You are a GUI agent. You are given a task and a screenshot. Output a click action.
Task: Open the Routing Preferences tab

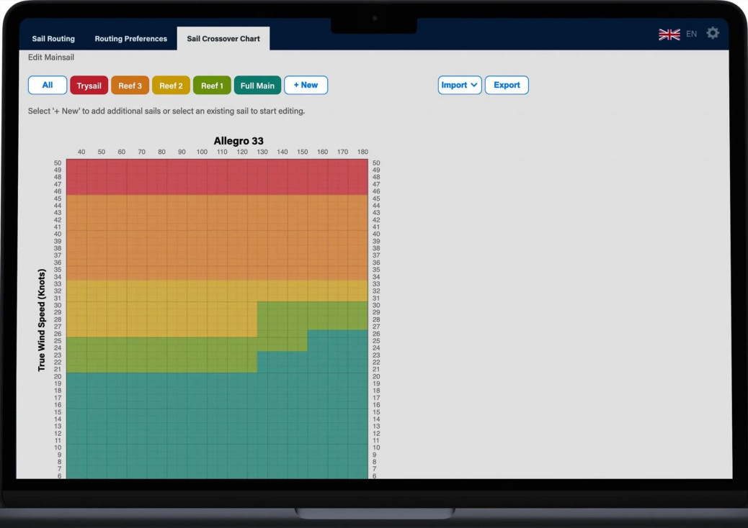point(130,39)
